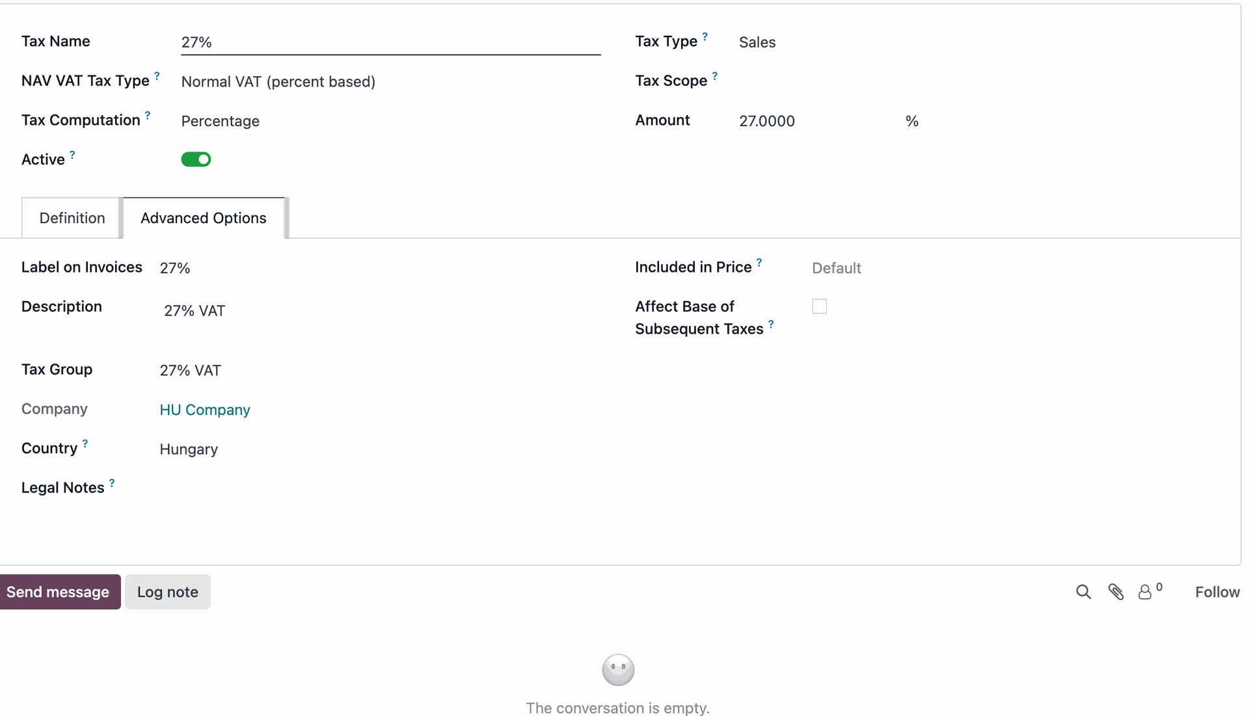Click help icon beside Included in Price
Screen dimensions: 1249x716
tap(759, 263)
